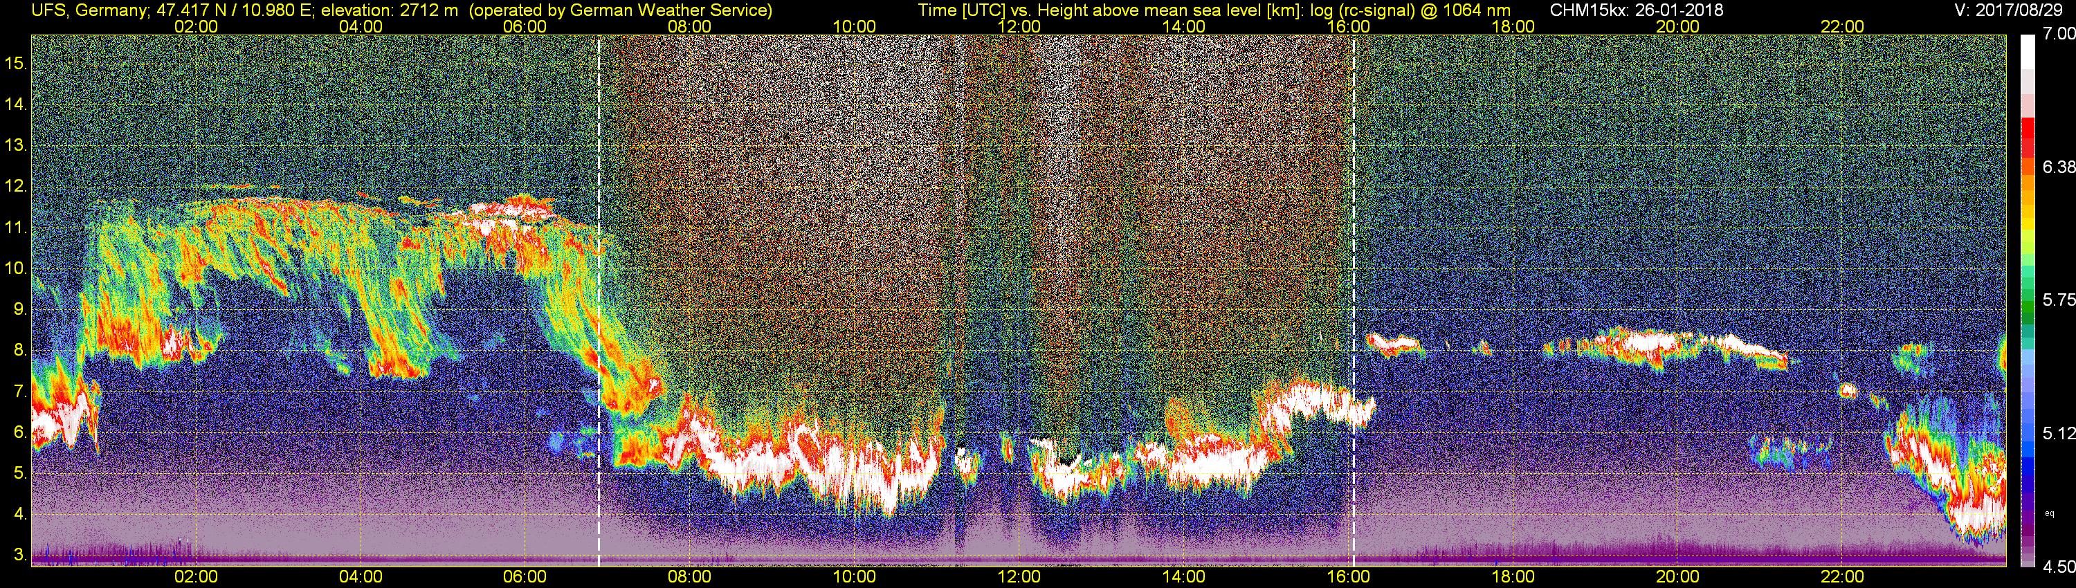2076x588 pixels.
Task: Click the "12:00" label on the top time axis
Action: click(1019, 26)
